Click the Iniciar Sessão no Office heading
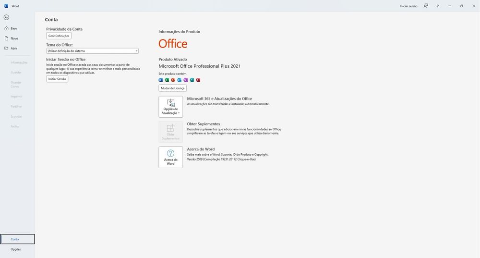The image size is (480, 258). [66, 60]
